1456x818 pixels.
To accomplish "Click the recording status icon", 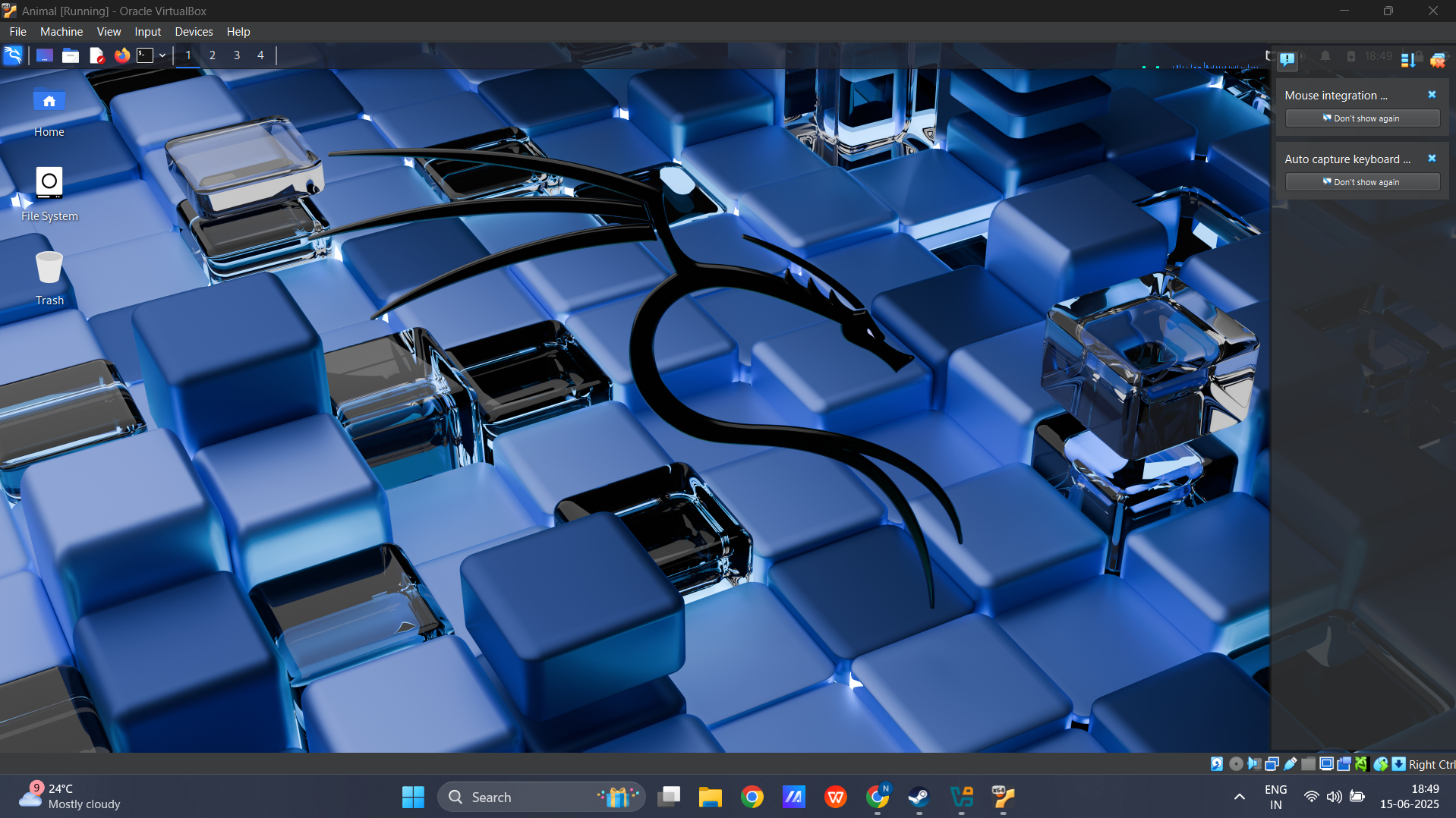I will click(x=1344, y=764).
